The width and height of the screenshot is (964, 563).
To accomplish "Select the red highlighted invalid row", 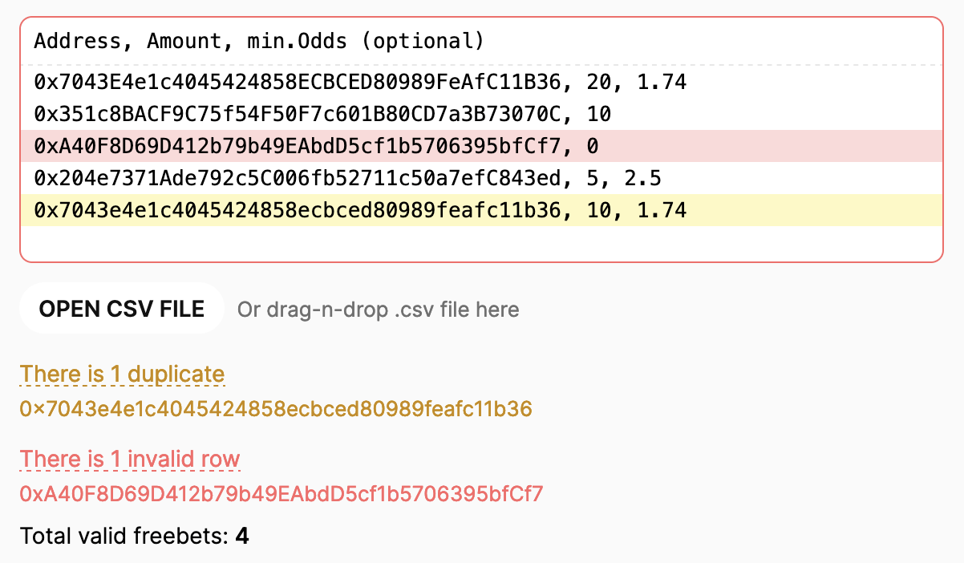I will (x=481, y=146).
